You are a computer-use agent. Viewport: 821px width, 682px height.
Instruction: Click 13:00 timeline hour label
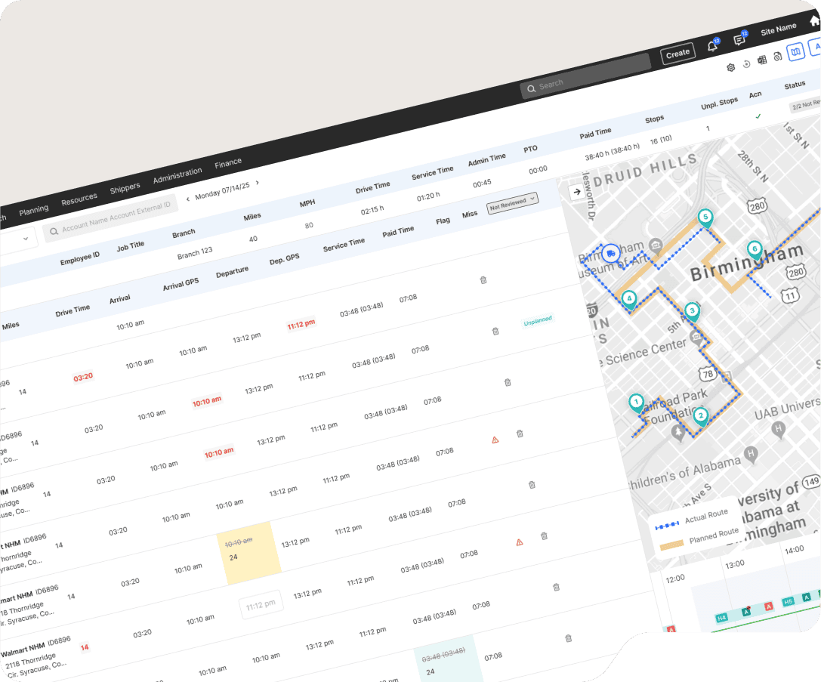tap(735, 564)
